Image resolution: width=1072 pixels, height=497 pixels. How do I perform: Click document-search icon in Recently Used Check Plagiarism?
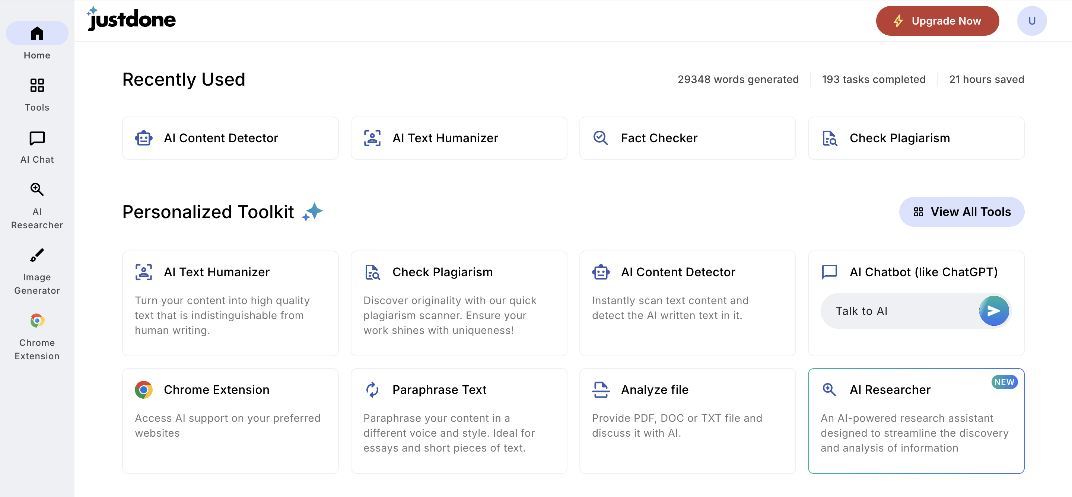pyautogui.click(x=829, y=138)
